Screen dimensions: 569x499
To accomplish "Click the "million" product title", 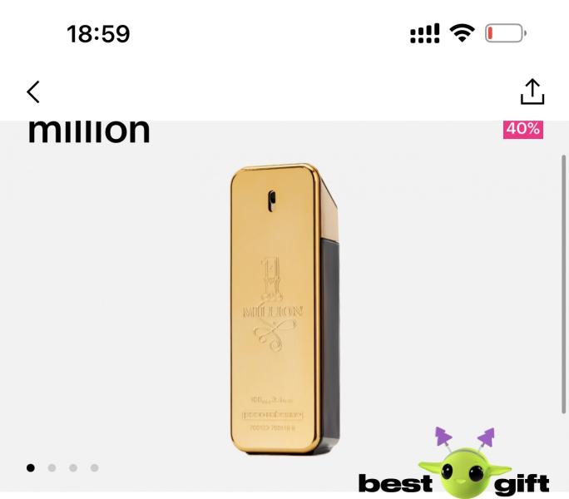I will click(89, 131).
